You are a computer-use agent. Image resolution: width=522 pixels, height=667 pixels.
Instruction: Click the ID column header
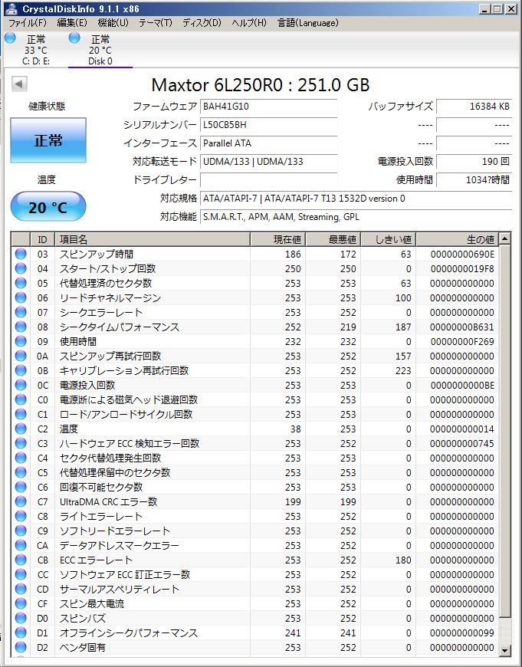pyautogui.click(x=43, y=239)
